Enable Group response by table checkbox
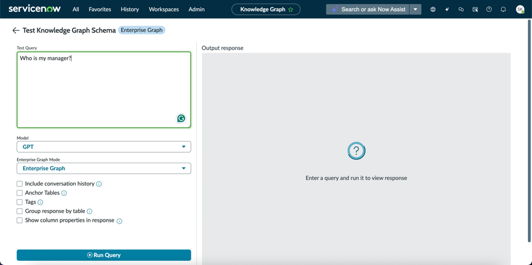The height and width of the screenshot is (265, 532). coord(20,211)
